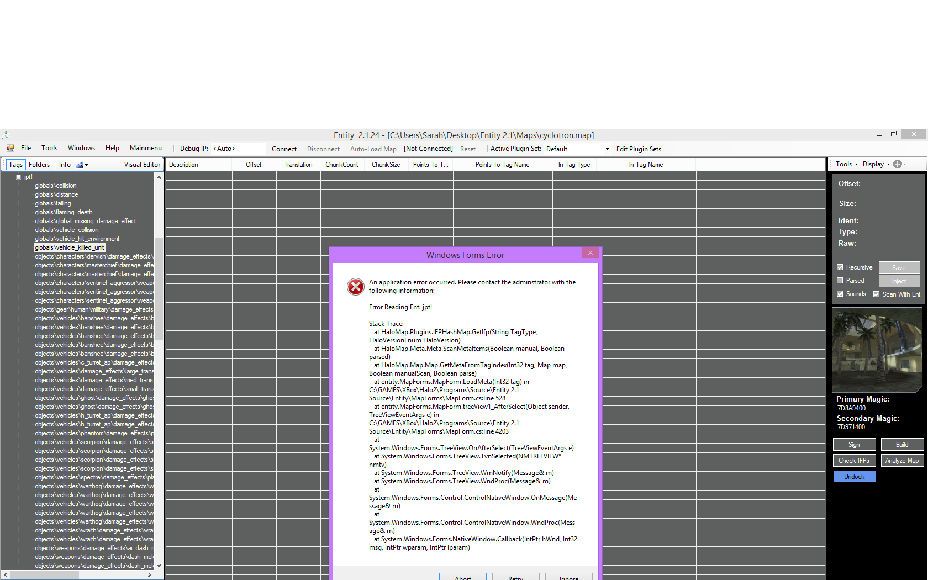Close the Windows Forms Error dialog

(x=590, y=253)
